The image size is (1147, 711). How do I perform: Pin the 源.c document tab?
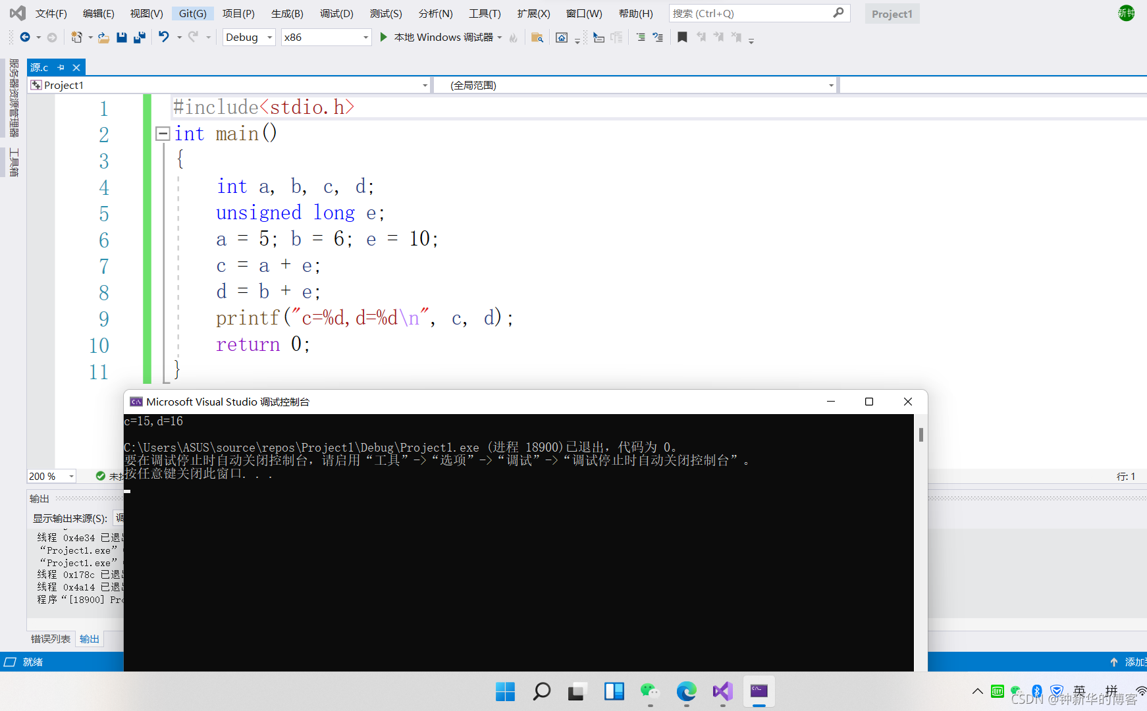[61, 67]
